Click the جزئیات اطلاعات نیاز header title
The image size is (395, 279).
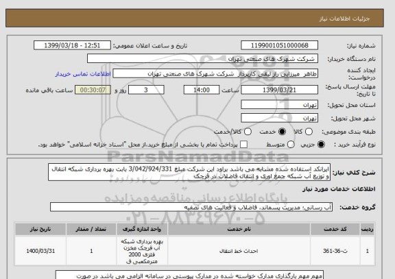pos(344,19)
